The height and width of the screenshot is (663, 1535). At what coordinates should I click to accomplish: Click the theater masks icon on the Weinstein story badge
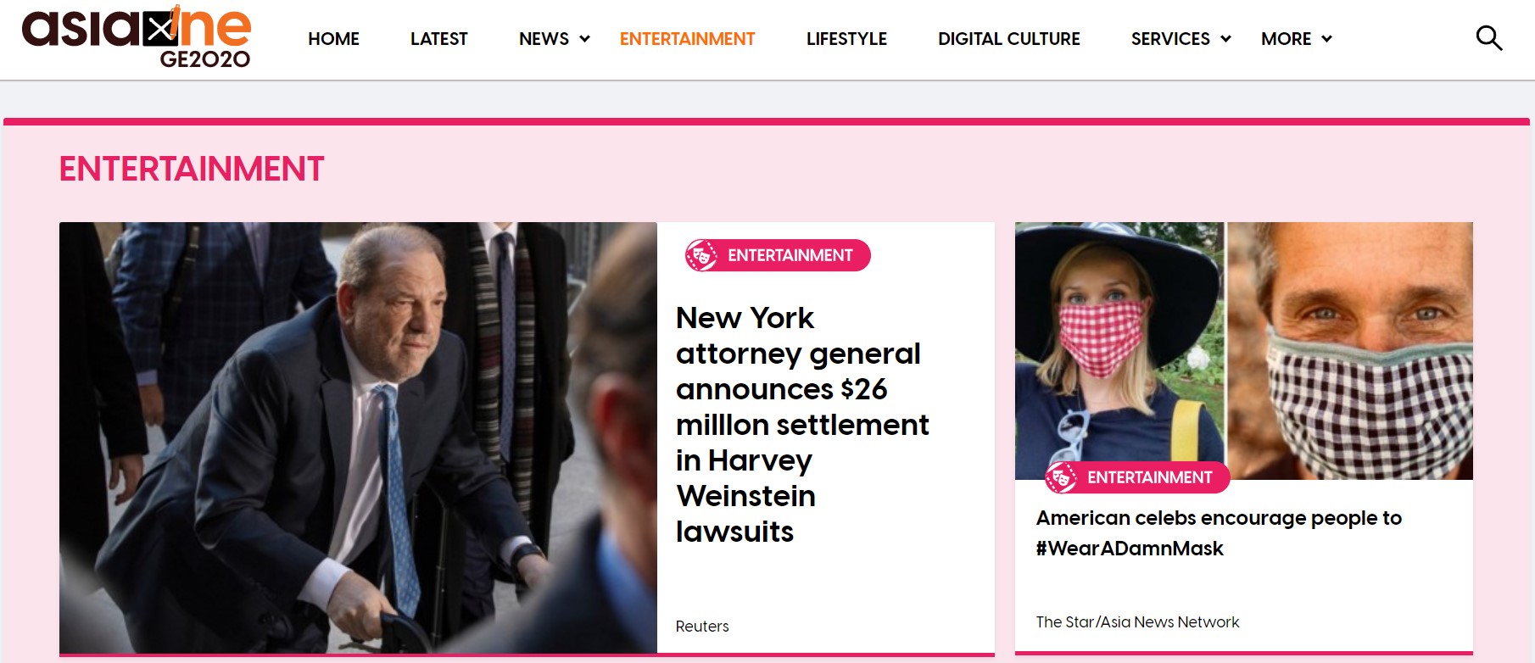click(x=701, y=254)
